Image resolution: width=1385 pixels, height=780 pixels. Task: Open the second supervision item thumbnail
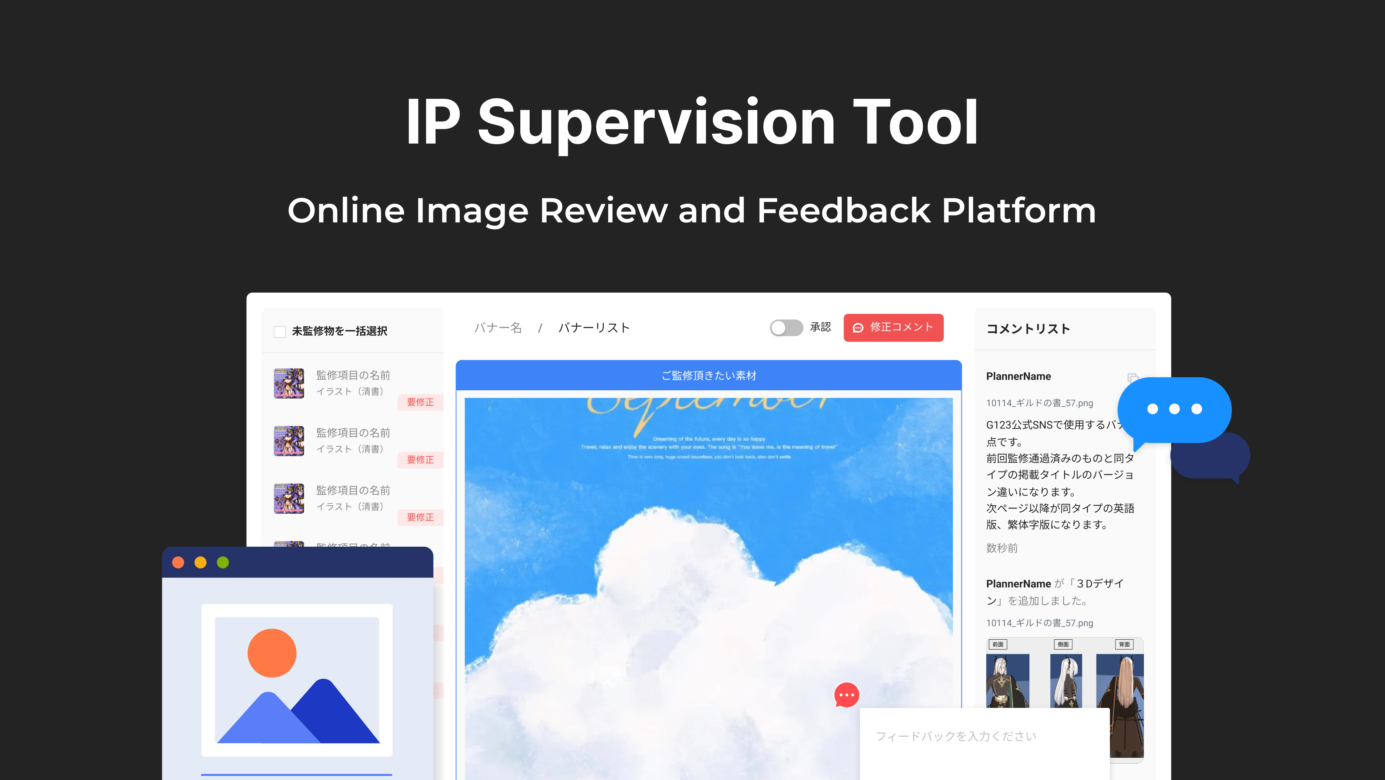(289, 441)
